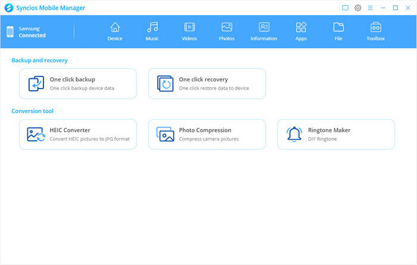Image resolution: width=417 pixels, height=265 pixels.
Task: Click the HEIC Converter icon
Action: pyautogui.click(x=36, y=134)
